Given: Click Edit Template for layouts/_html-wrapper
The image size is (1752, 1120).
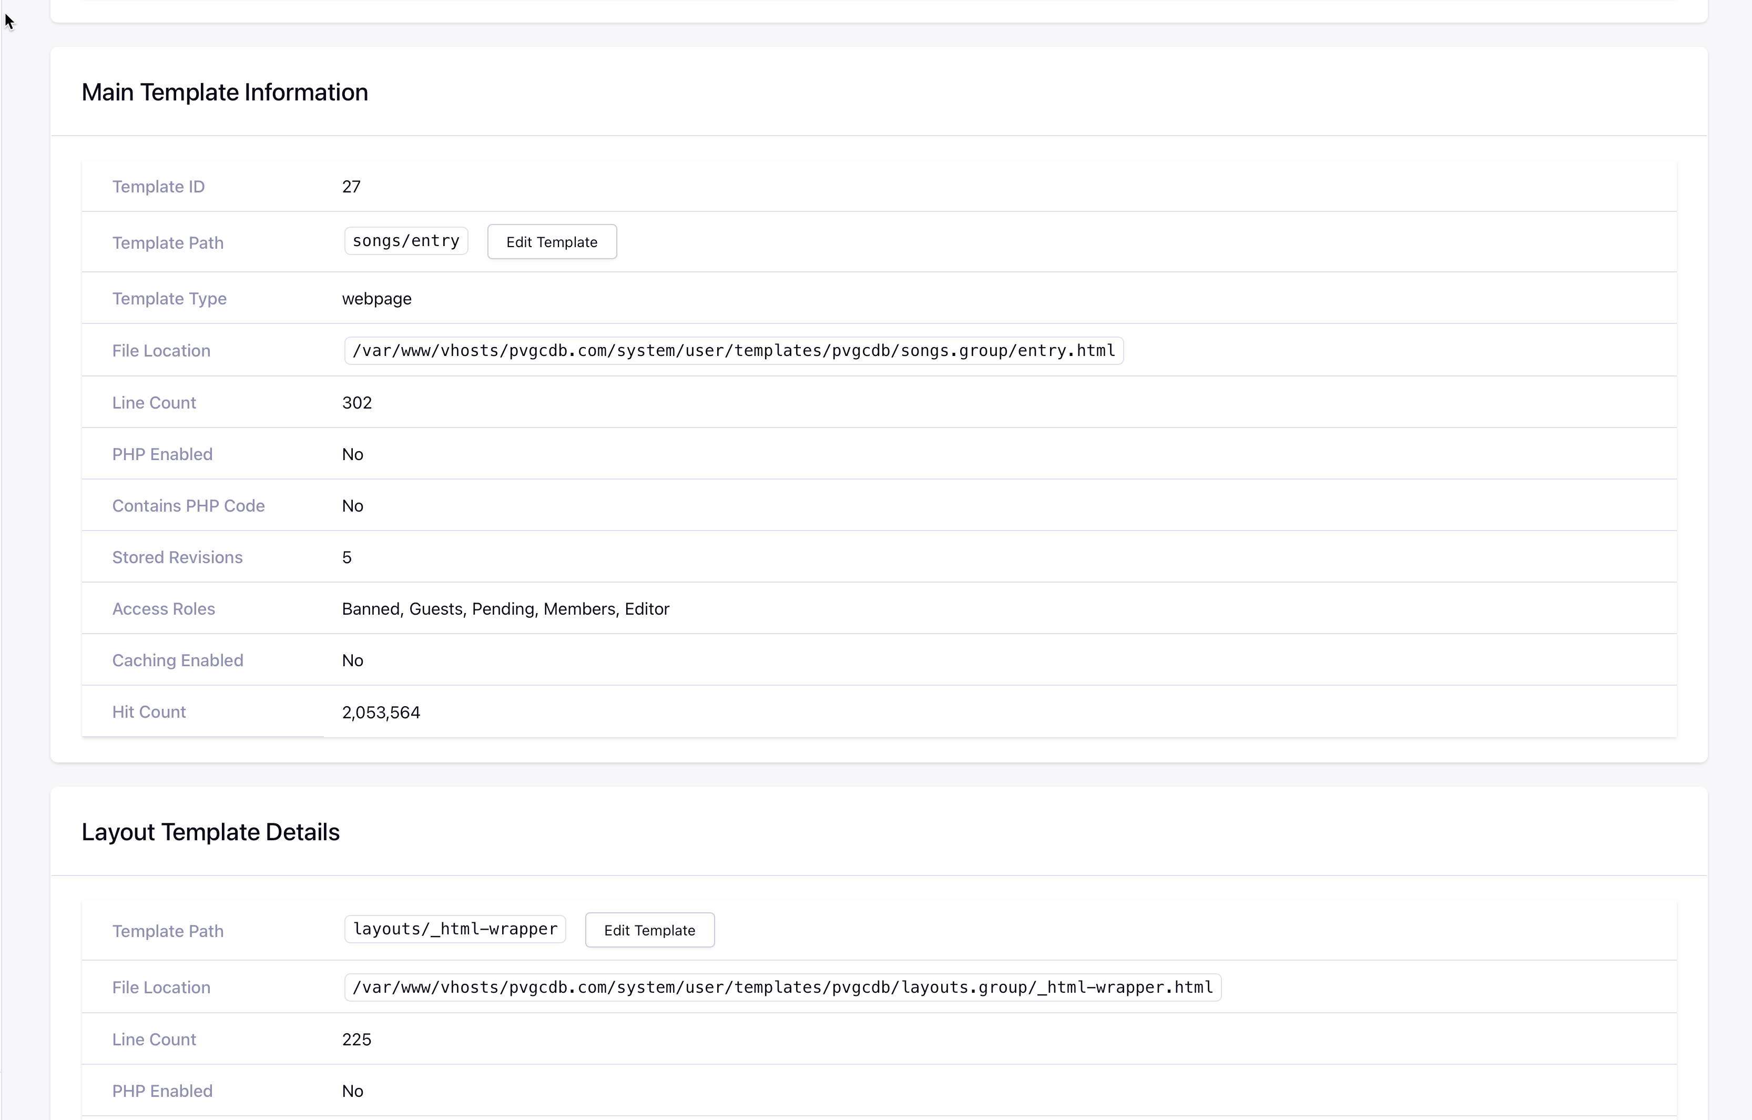Looking at the screenshot, I should pos(649,930).
